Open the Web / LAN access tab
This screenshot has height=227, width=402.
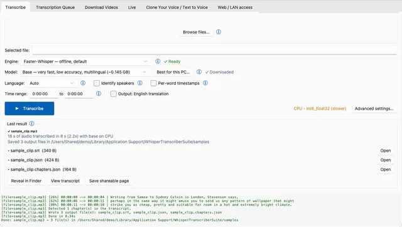[235, 8]
